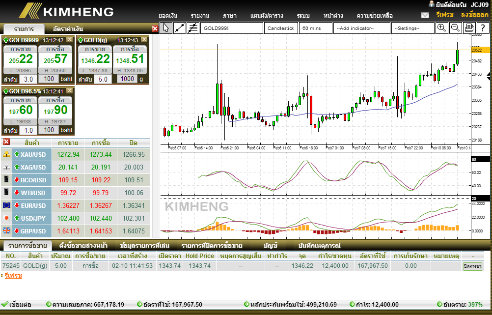
Task: Click the GOLD(g) quantity field showing 1000
Action: point(127,79)
